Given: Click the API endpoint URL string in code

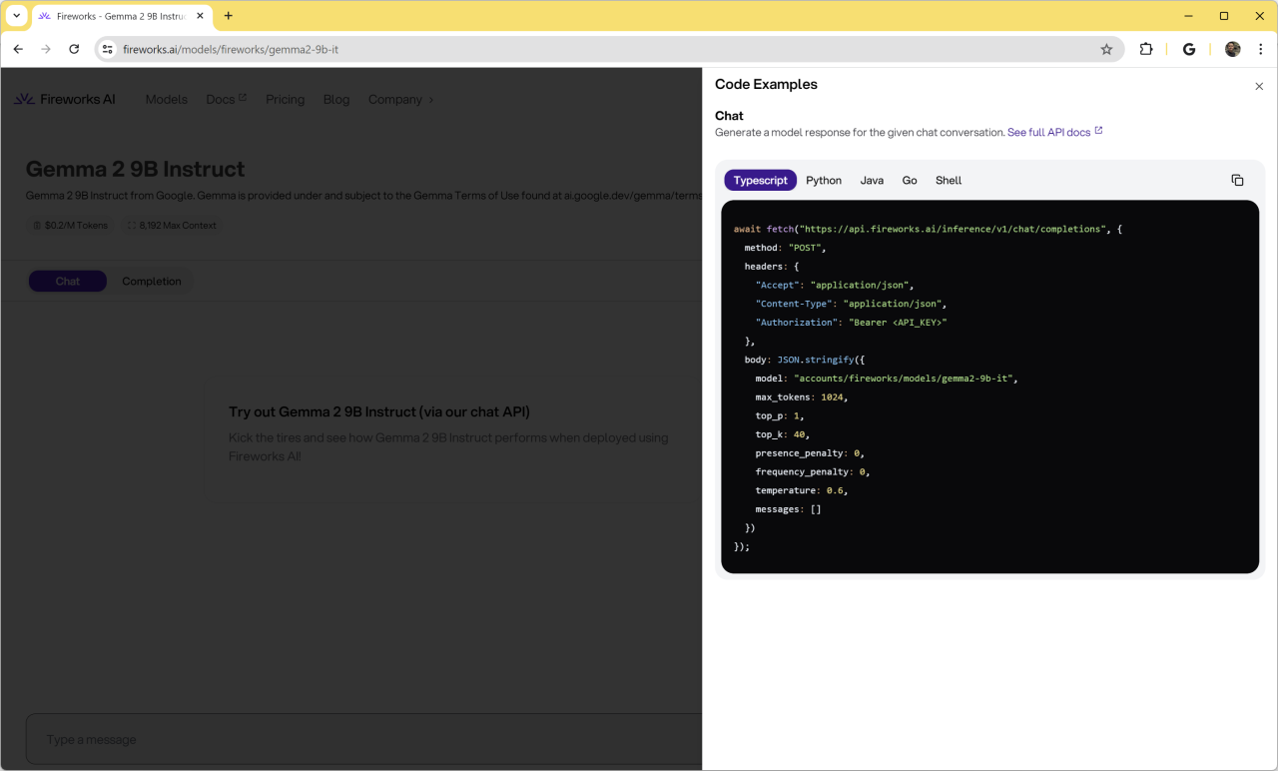Looking at the screenshot, I should coord(953,229).
